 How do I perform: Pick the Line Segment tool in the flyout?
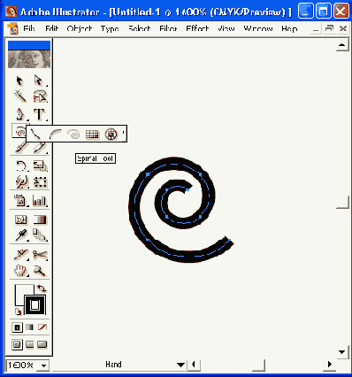(x=36, y=135)
